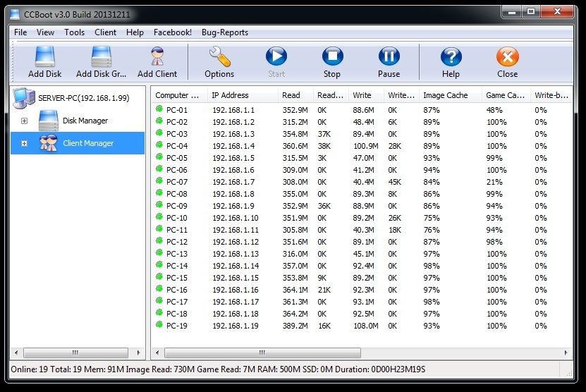Viewport: 586px width, 392px height.
Task: Click right arrow of client list scrollbar
Action: tap(566, 353)
